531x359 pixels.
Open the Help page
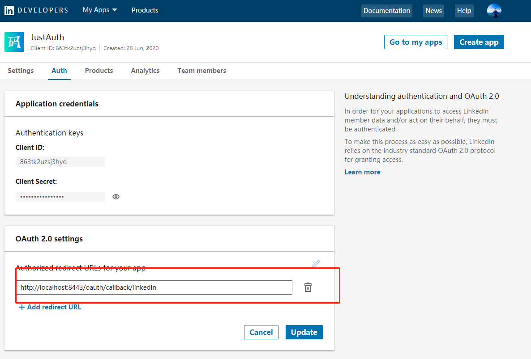[x=464, y=11]
